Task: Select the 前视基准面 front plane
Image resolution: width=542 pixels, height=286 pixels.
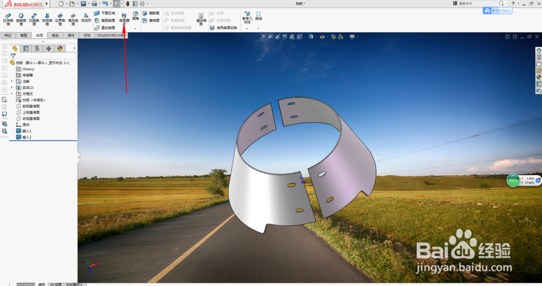Action: coord(28,107)
